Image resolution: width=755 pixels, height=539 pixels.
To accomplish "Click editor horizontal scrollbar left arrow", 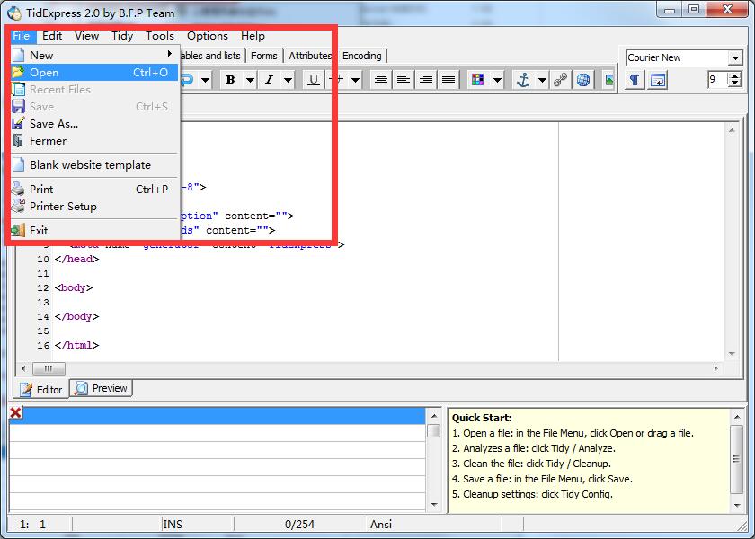I will click(x=23, y=368).
